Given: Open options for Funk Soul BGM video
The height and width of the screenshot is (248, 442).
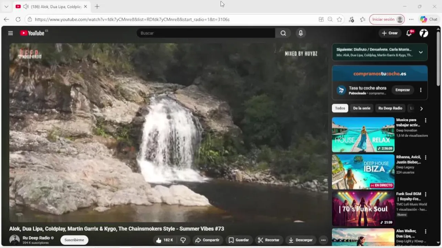Looking at the screenshot, I should (425, 194).
